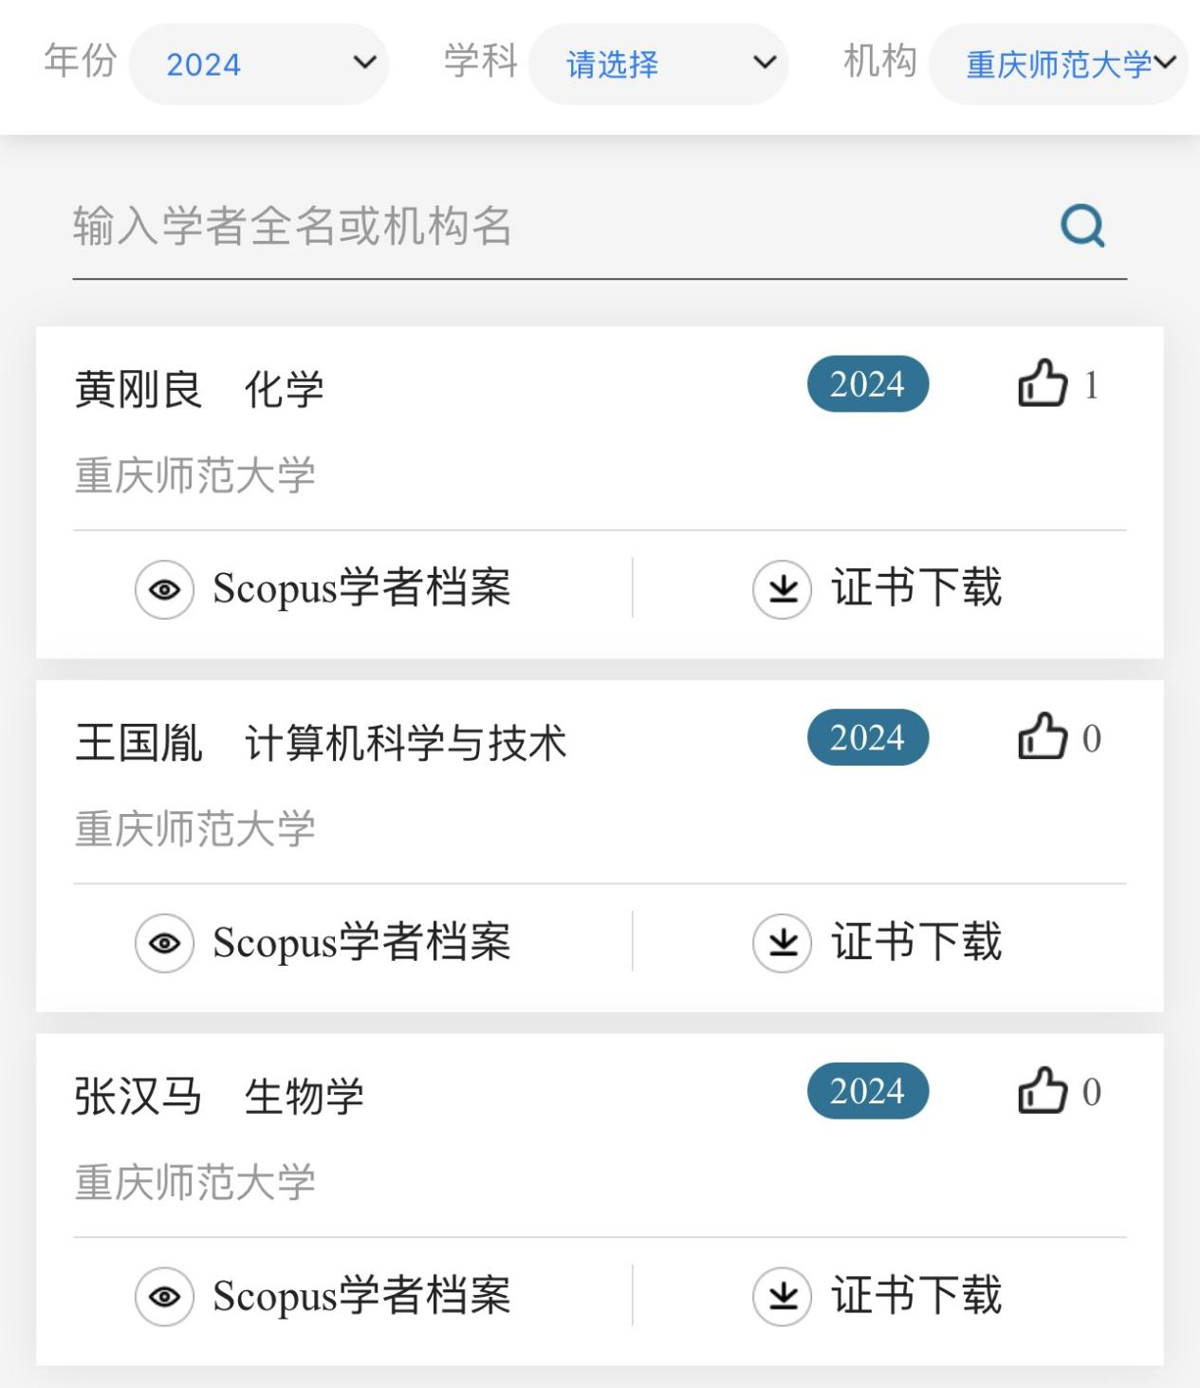Viewport: 1200px width, 1388px height.
Task: Click the eye icon in 王国胤's card
Action: click(165, 943)
